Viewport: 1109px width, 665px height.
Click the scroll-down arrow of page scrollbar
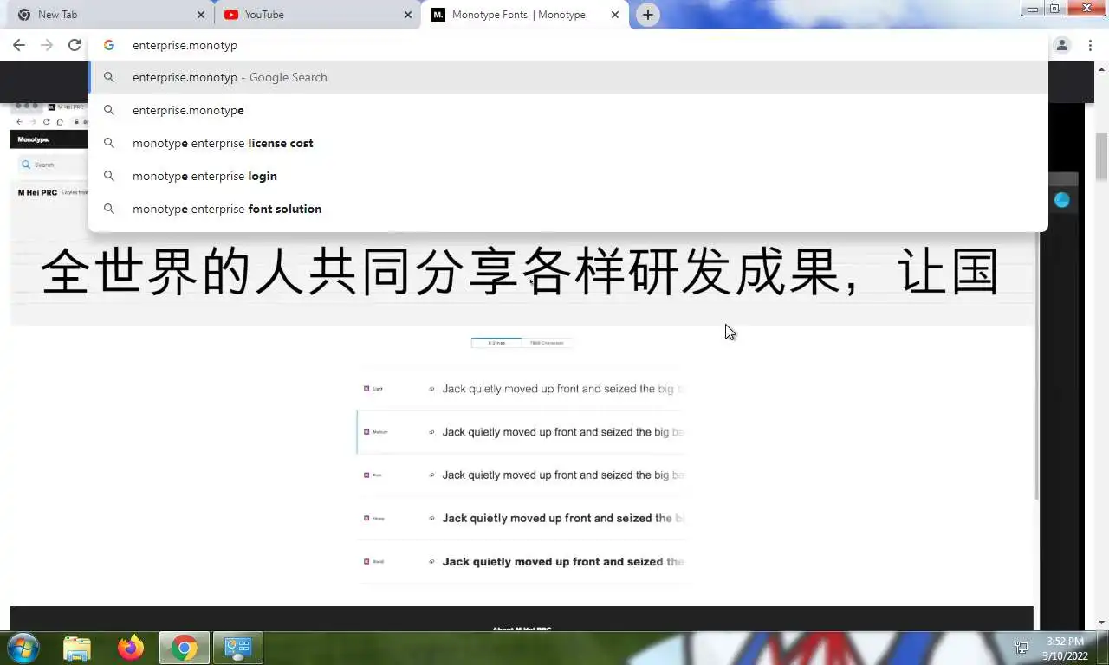pyautogui.click(x=1101, y=623)
